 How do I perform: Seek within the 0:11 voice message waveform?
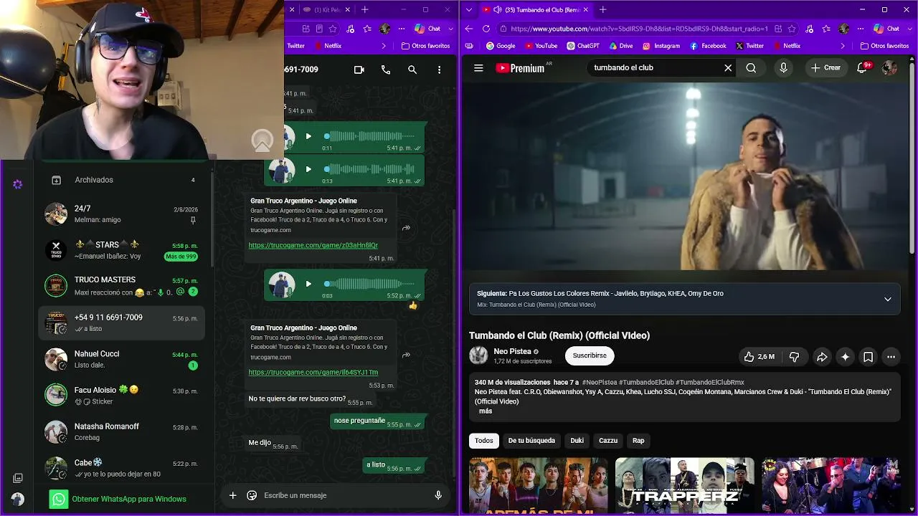[369, 136]
